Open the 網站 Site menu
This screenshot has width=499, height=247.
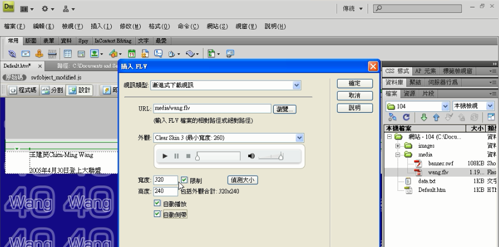tap(217, 26)
